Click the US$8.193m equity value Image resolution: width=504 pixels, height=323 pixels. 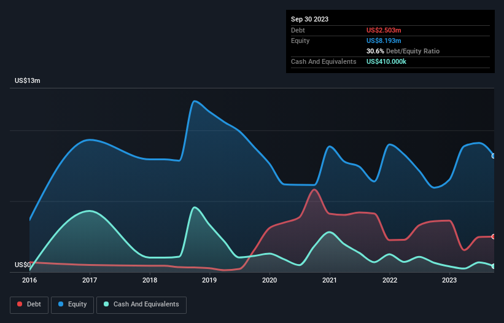[x=384, y=41]
